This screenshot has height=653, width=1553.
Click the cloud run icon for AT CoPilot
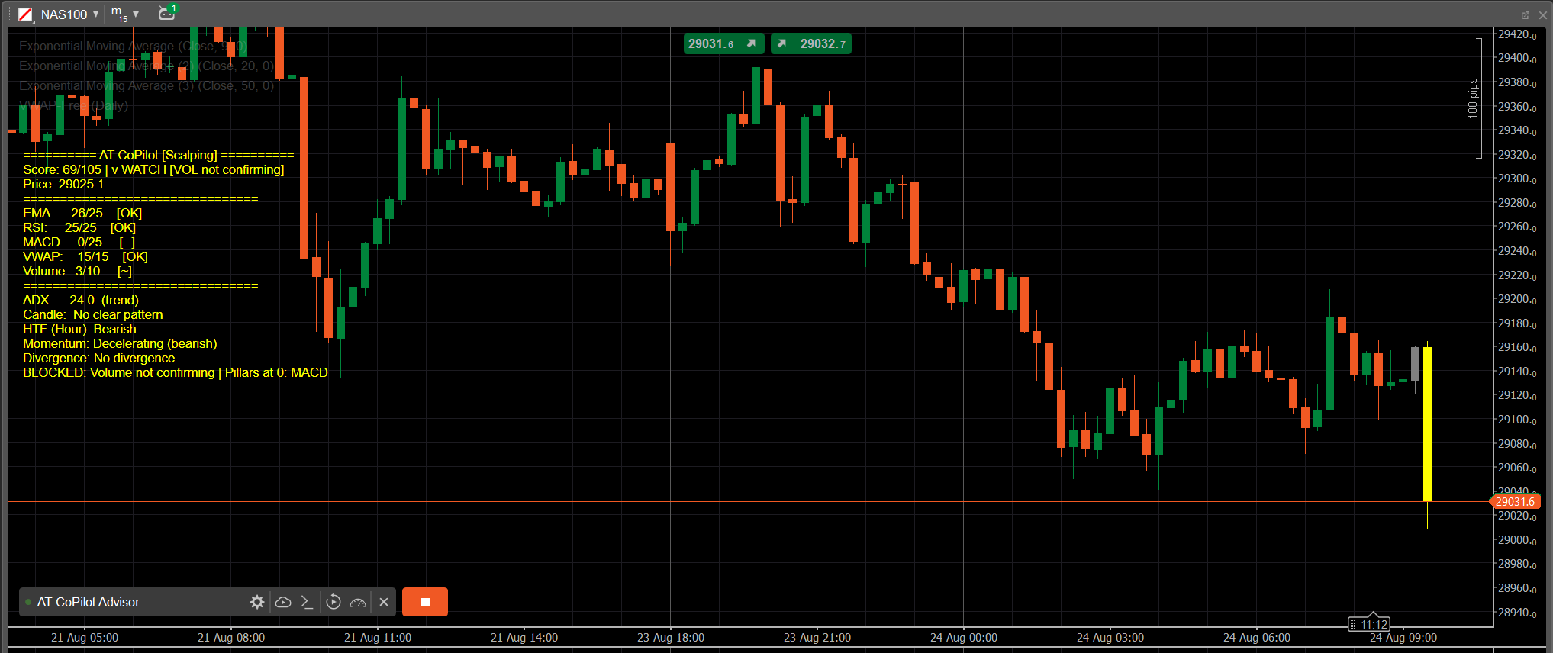[283, 602]
